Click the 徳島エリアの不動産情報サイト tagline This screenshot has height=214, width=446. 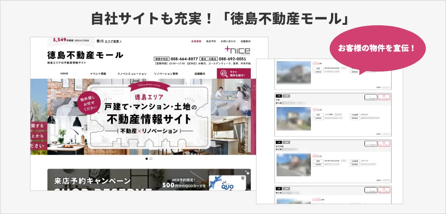(66, 63)
